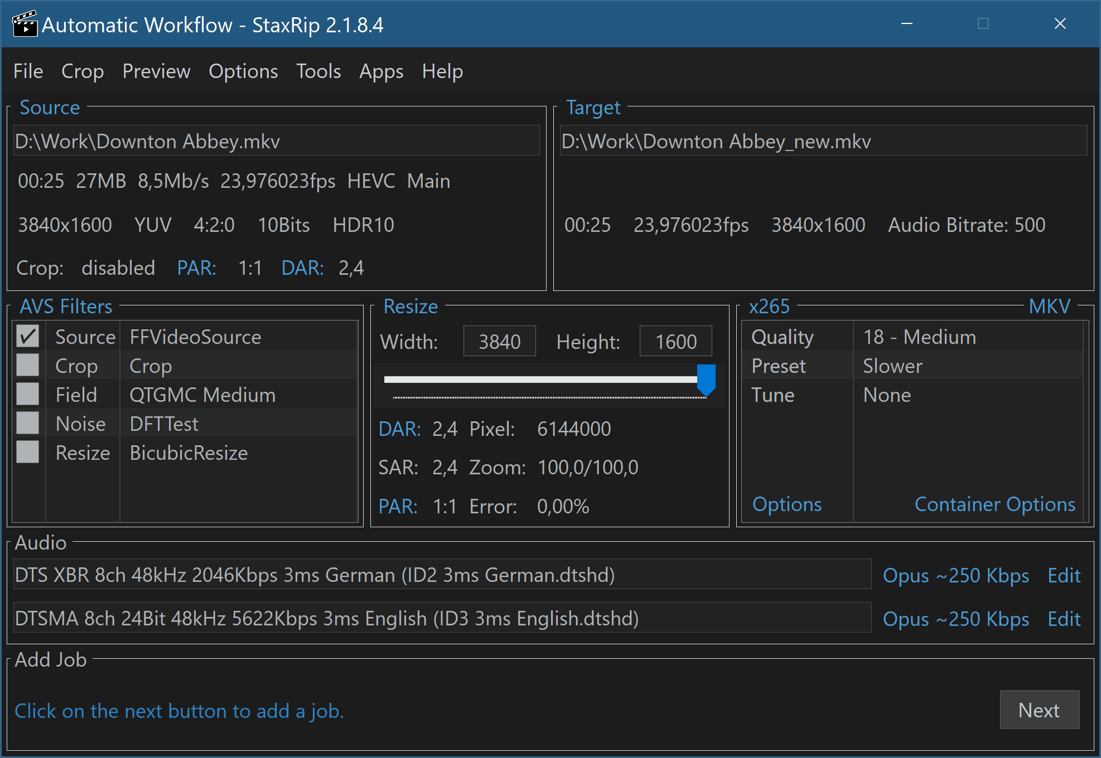Enable the BicubicResize resize filter

point(27,452)
